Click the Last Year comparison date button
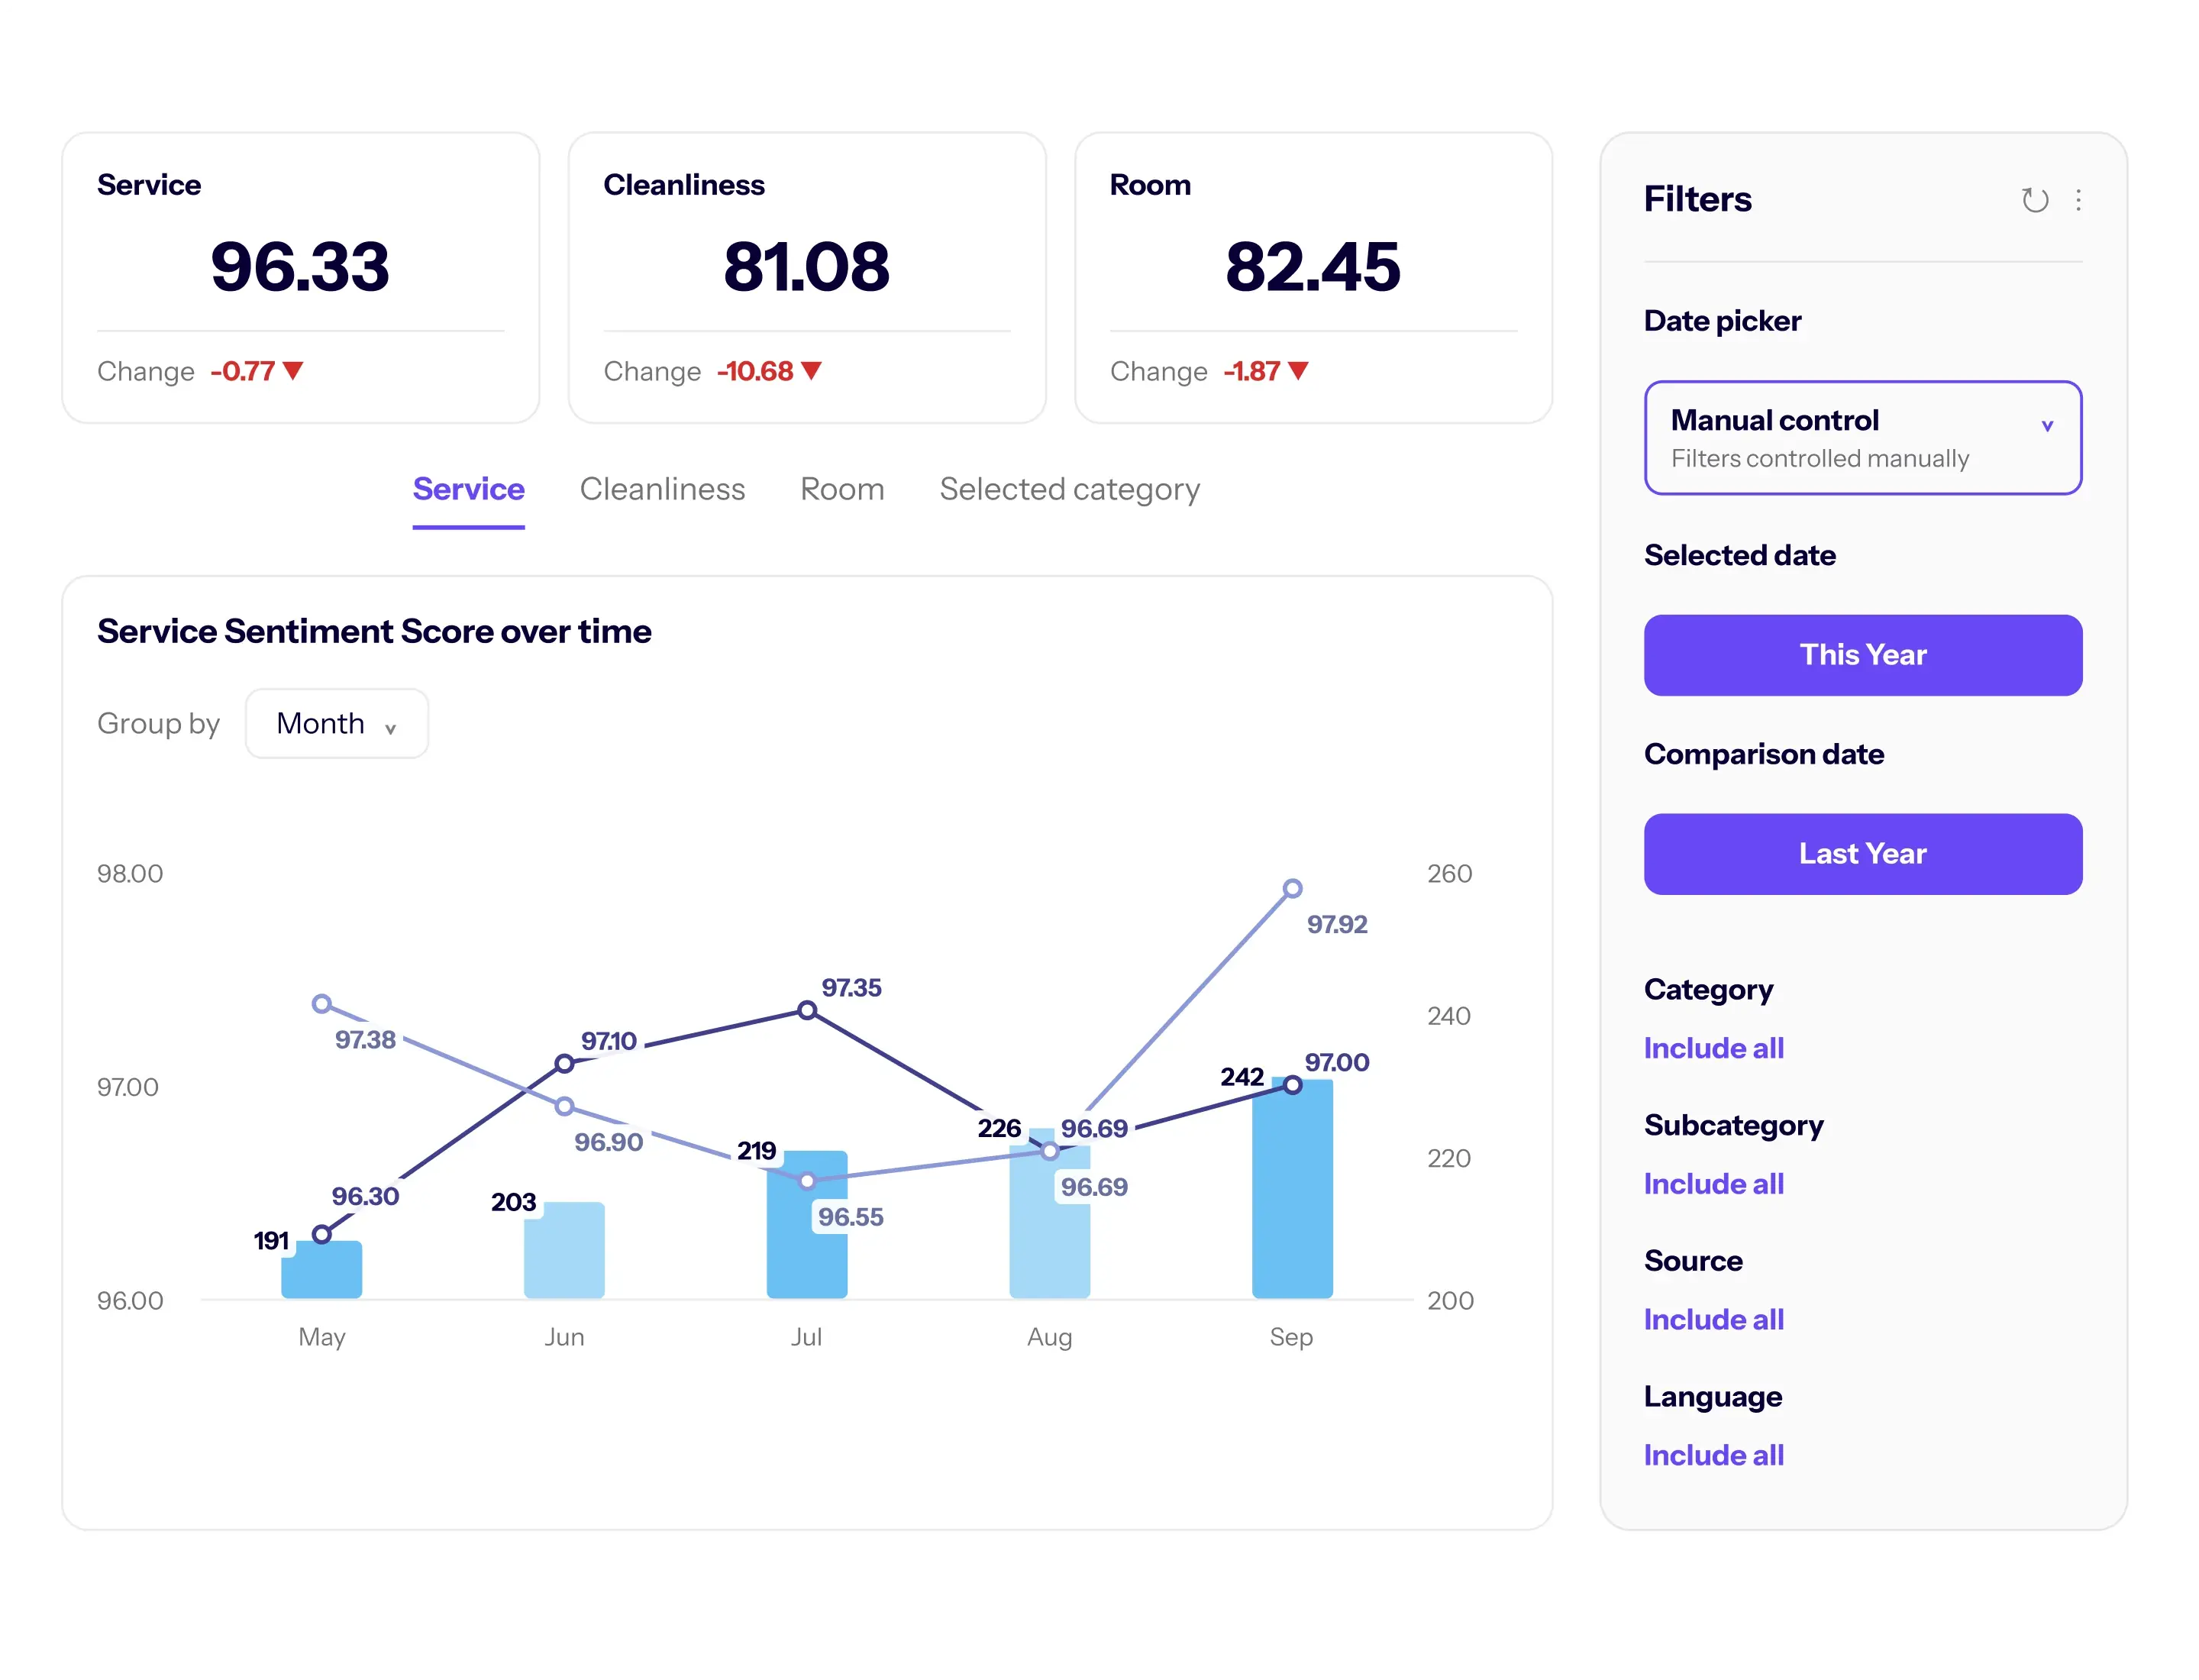 pyautogui.click(x=1862, y=854)
